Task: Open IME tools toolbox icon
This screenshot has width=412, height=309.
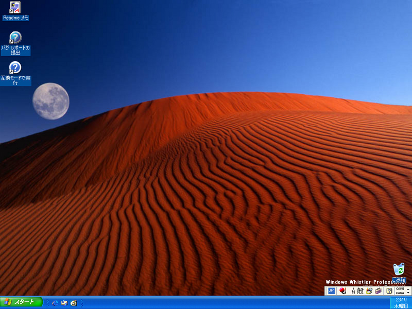Action: click(x=378, y=291)
